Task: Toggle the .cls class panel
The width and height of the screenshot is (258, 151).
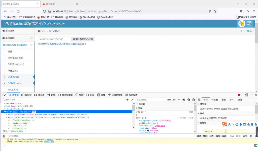Action: click(174, 100)
